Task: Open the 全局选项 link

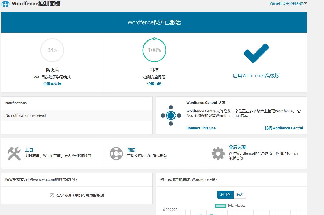Action: [x=237, y=147]
